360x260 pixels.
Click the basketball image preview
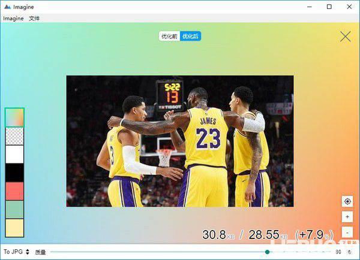pos(180,141)
